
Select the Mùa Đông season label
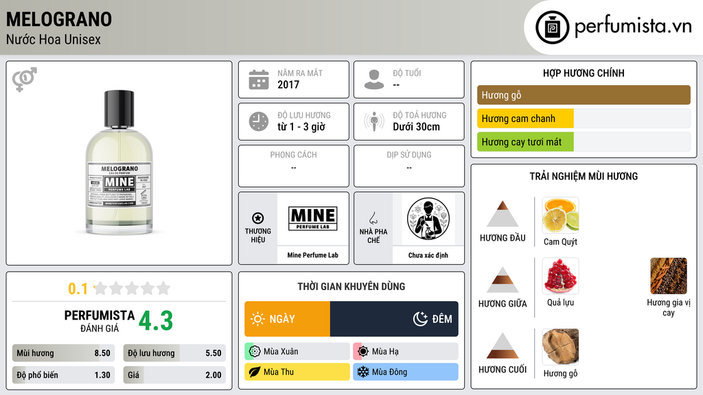pyautogui.click(x=390, y=372)
